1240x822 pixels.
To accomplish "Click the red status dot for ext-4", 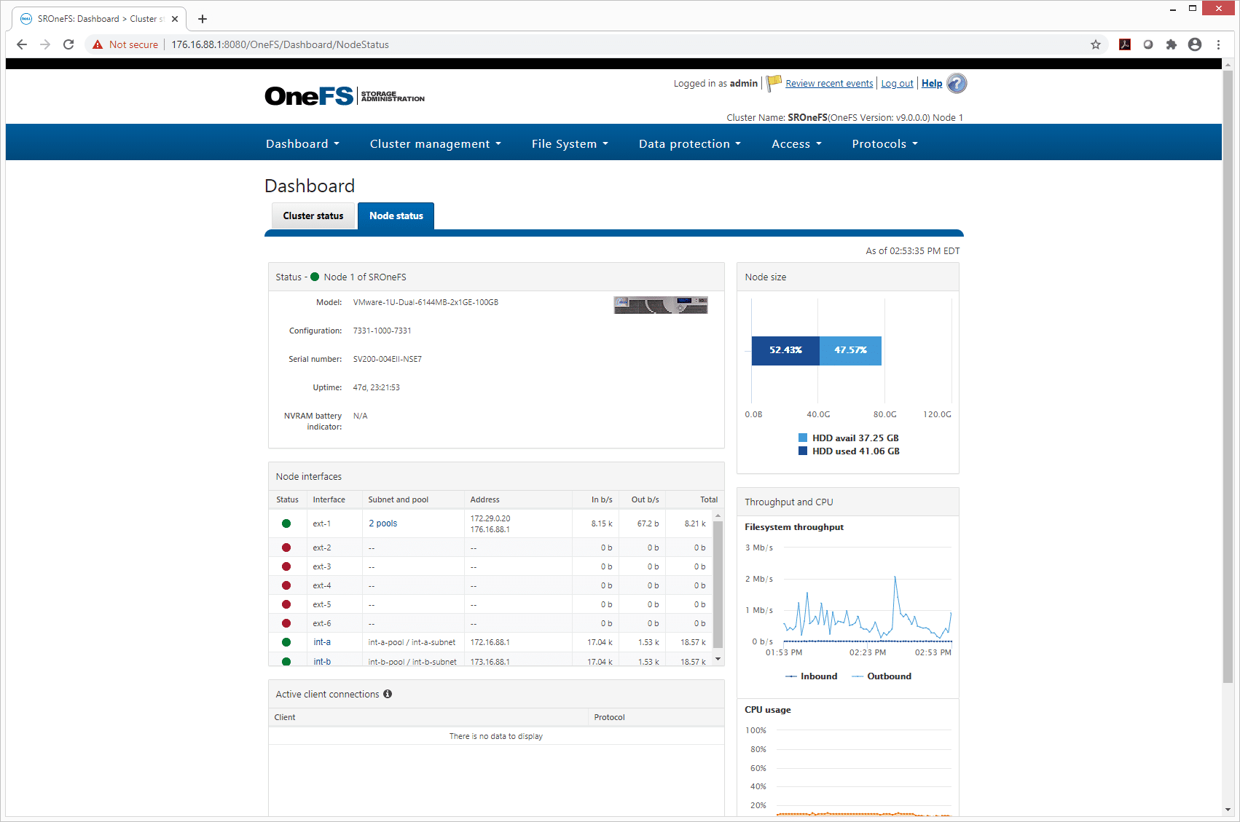I will click(x=286, y=585).
